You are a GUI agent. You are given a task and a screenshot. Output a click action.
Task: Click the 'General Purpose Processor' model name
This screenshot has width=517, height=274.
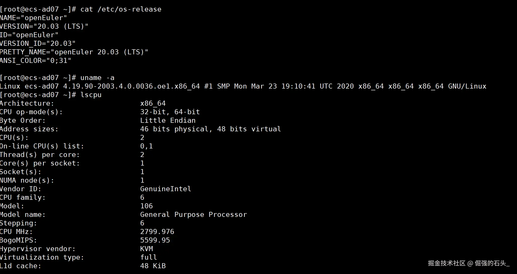coord(193,215)
